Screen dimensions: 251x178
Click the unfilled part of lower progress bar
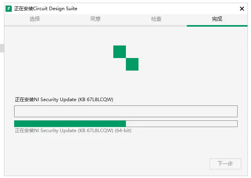click(181, 124)
